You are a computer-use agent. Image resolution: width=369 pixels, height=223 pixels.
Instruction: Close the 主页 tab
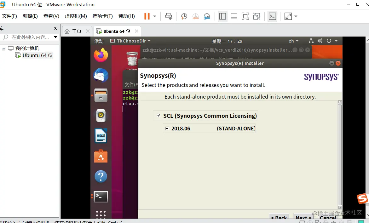click(x=88, y=31)
